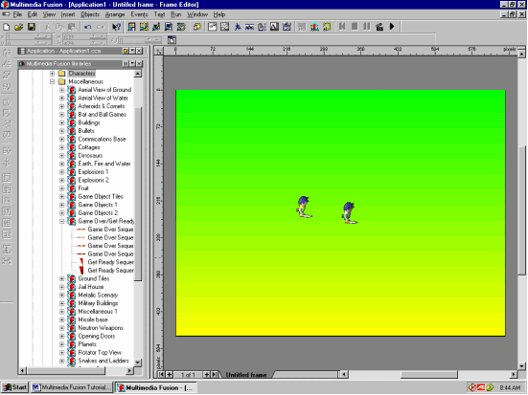
Task: Select the Jail House library
Action: [91, 287]
